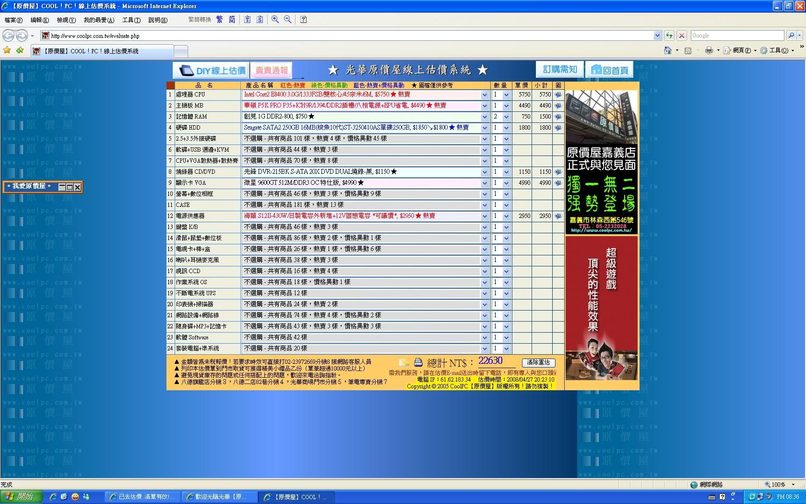
Task: Click the Google search magnifier icon
Action: coord(791,36)
